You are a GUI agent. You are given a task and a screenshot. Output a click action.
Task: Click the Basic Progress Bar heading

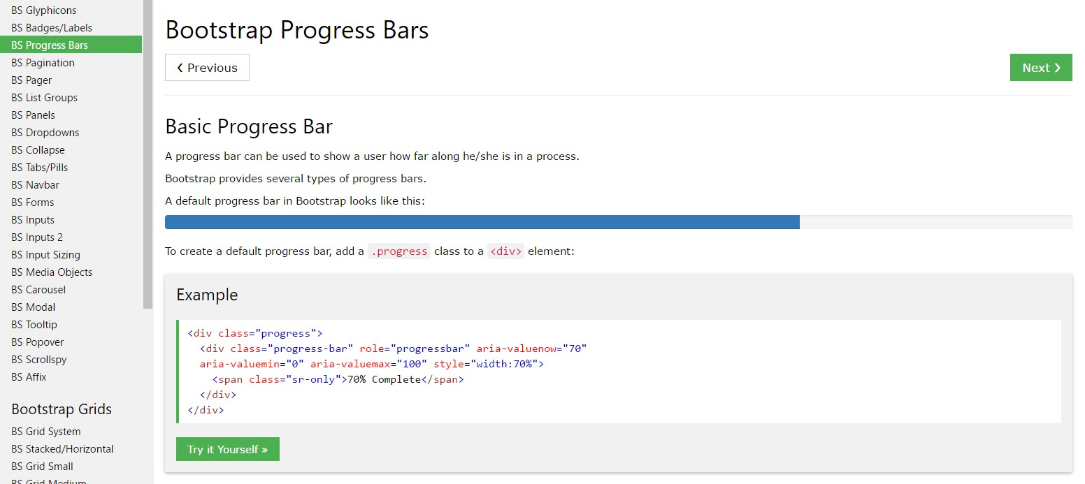click(x=249, y=126)
